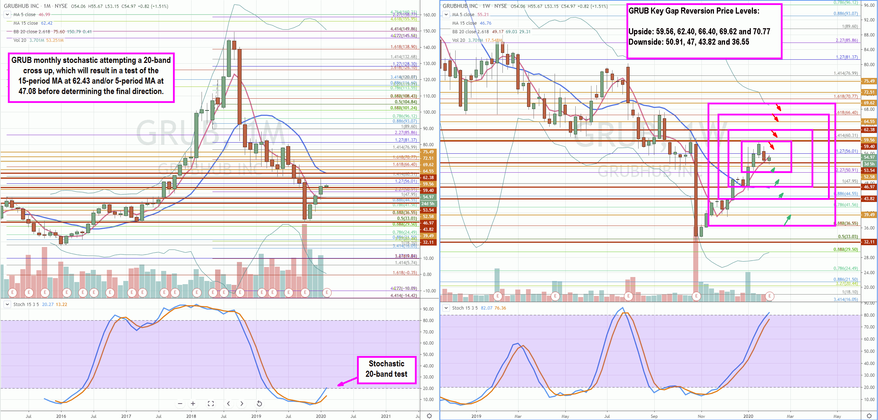Open weekly chart earnings marker near July 2019
The image size is (878, 420).
click(x=628, y=296)
